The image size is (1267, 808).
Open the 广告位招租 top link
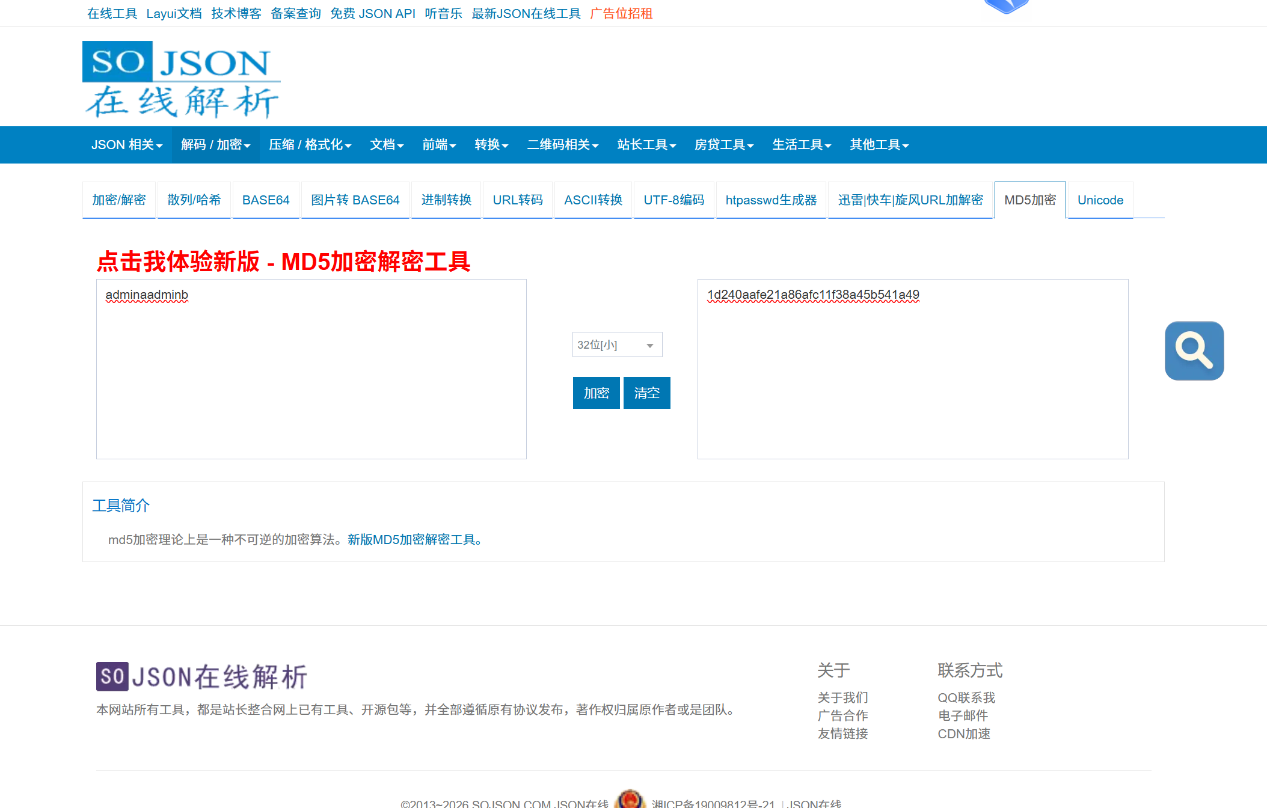(621, 13)
